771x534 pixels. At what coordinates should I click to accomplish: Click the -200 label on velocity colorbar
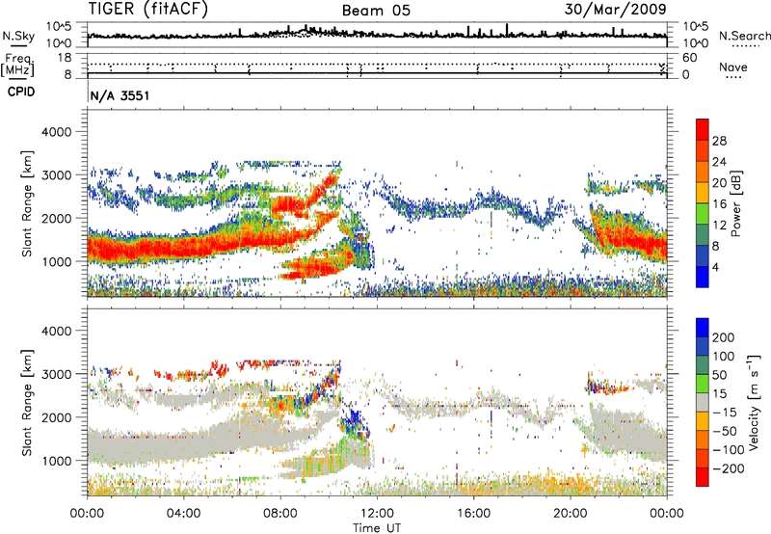pyautogui.click(x=728, y=468)
